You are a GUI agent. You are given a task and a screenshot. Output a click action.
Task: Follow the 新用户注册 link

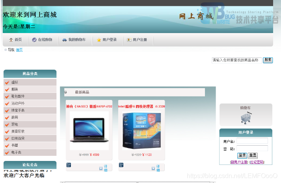coord(239,162)
